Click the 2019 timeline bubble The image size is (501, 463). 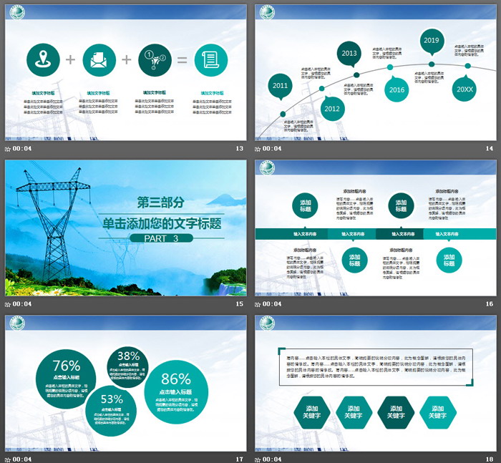click(x=431, y=41)
